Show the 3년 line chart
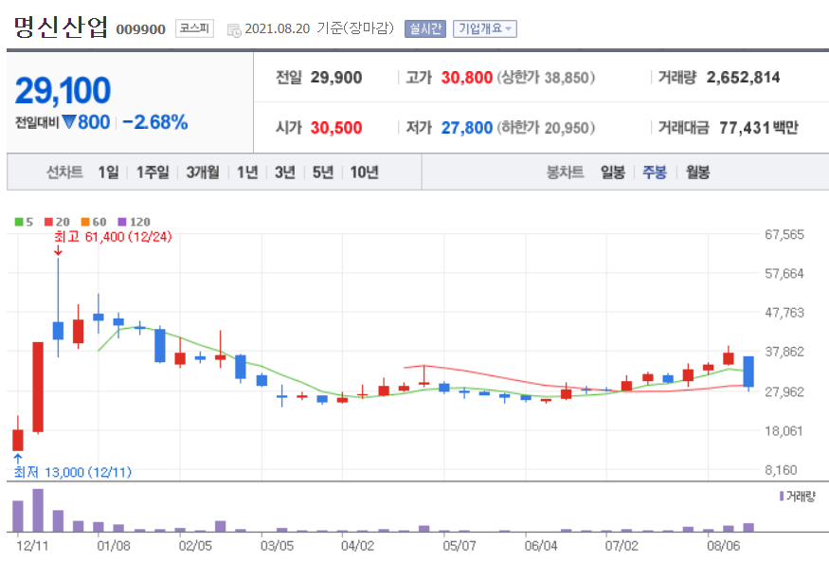829x563 pixels. [x=285, y=172]
